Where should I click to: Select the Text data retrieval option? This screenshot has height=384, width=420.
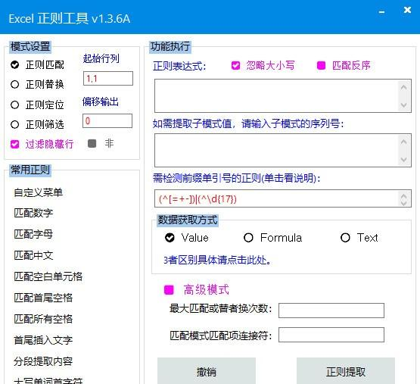click(x=345, y=238)
